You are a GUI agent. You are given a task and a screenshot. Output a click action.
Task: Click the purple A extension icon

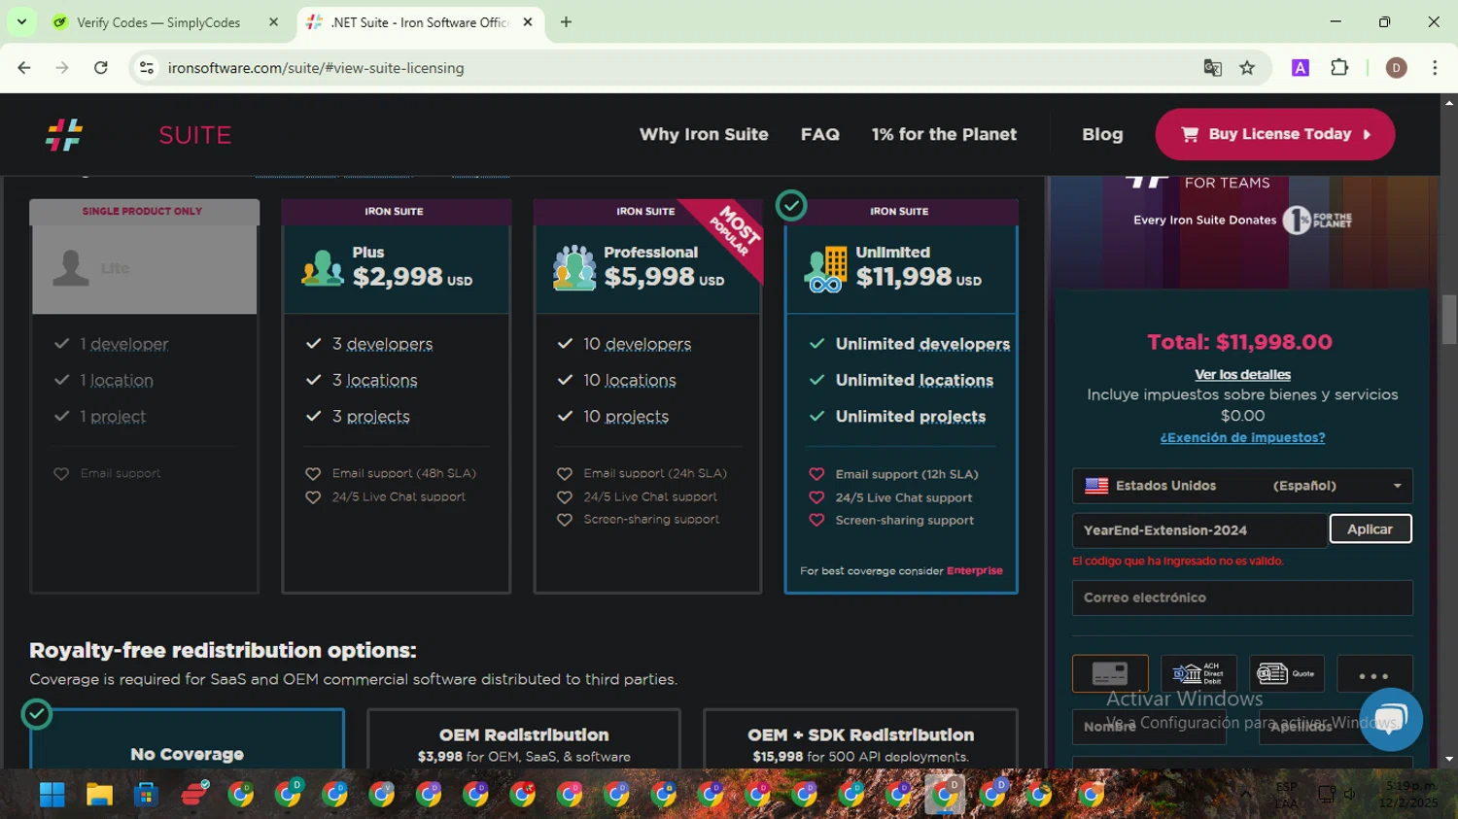(x=1300, y=68)
